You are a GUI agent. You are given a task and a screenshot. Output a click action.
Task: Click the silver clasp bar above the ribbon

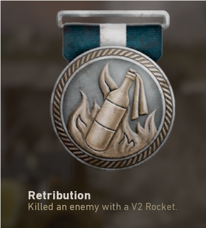(113, 19)
